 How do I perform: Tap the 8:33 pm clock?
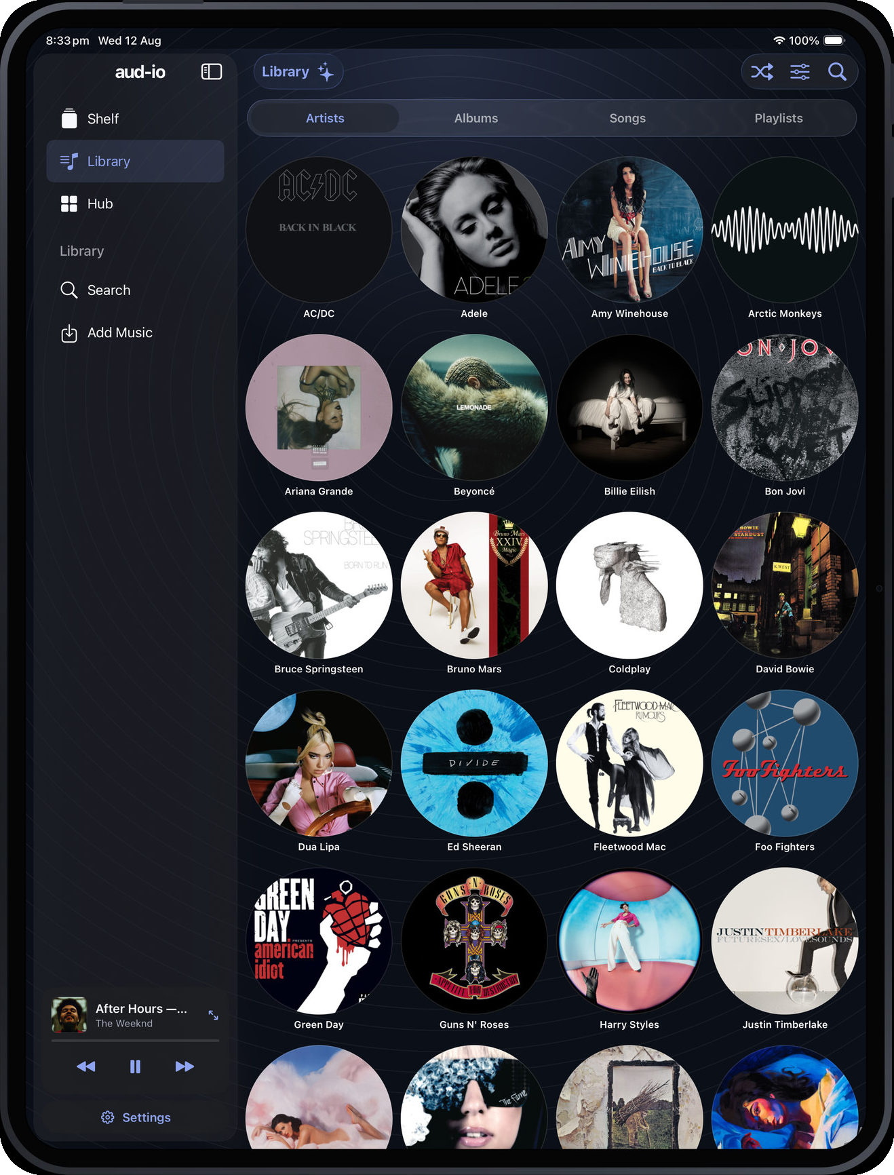67,41
